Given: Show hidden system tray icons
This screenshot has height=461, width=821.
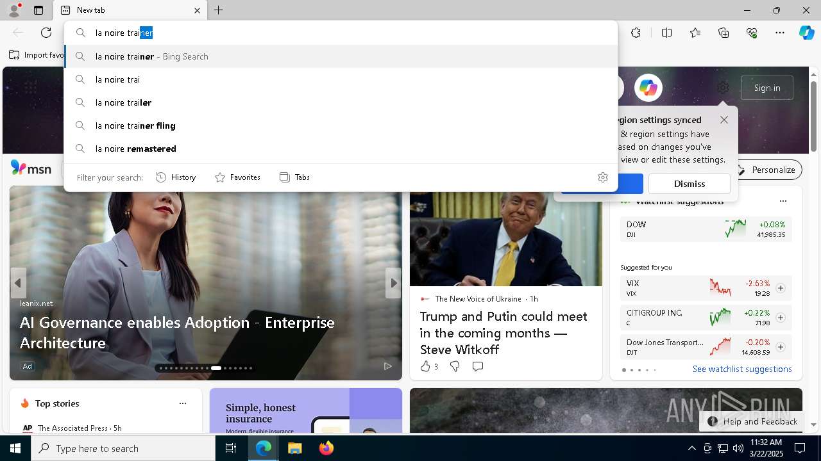Looking at the screenshot, I should (x=691, y=448).
